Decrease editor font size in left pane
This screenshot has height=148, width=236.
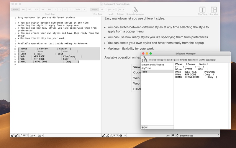coord(12,136)
